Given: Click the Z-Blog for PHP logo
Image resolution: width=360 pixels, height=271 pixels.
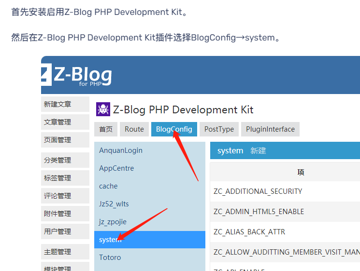Looking at the screenshot, I should pyautogui.click(x=76, y=75).
